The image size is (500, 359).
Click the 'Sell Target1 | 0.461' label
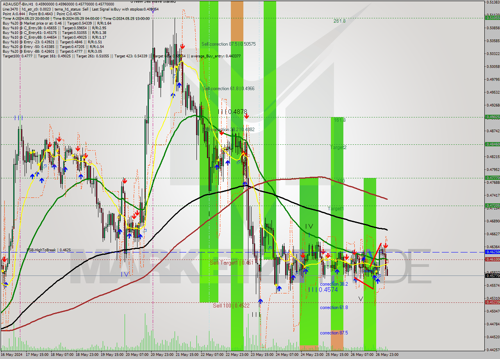232,263
